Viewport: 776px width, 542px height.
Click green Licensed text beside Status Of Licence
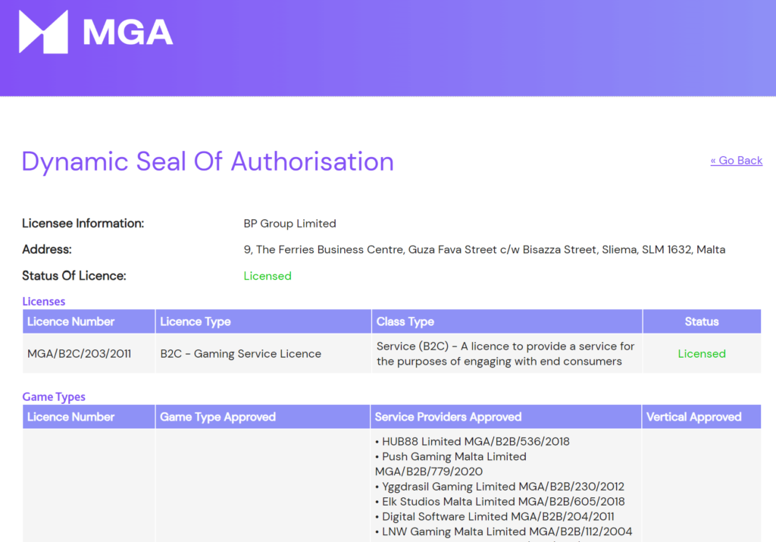coord(268,276)
